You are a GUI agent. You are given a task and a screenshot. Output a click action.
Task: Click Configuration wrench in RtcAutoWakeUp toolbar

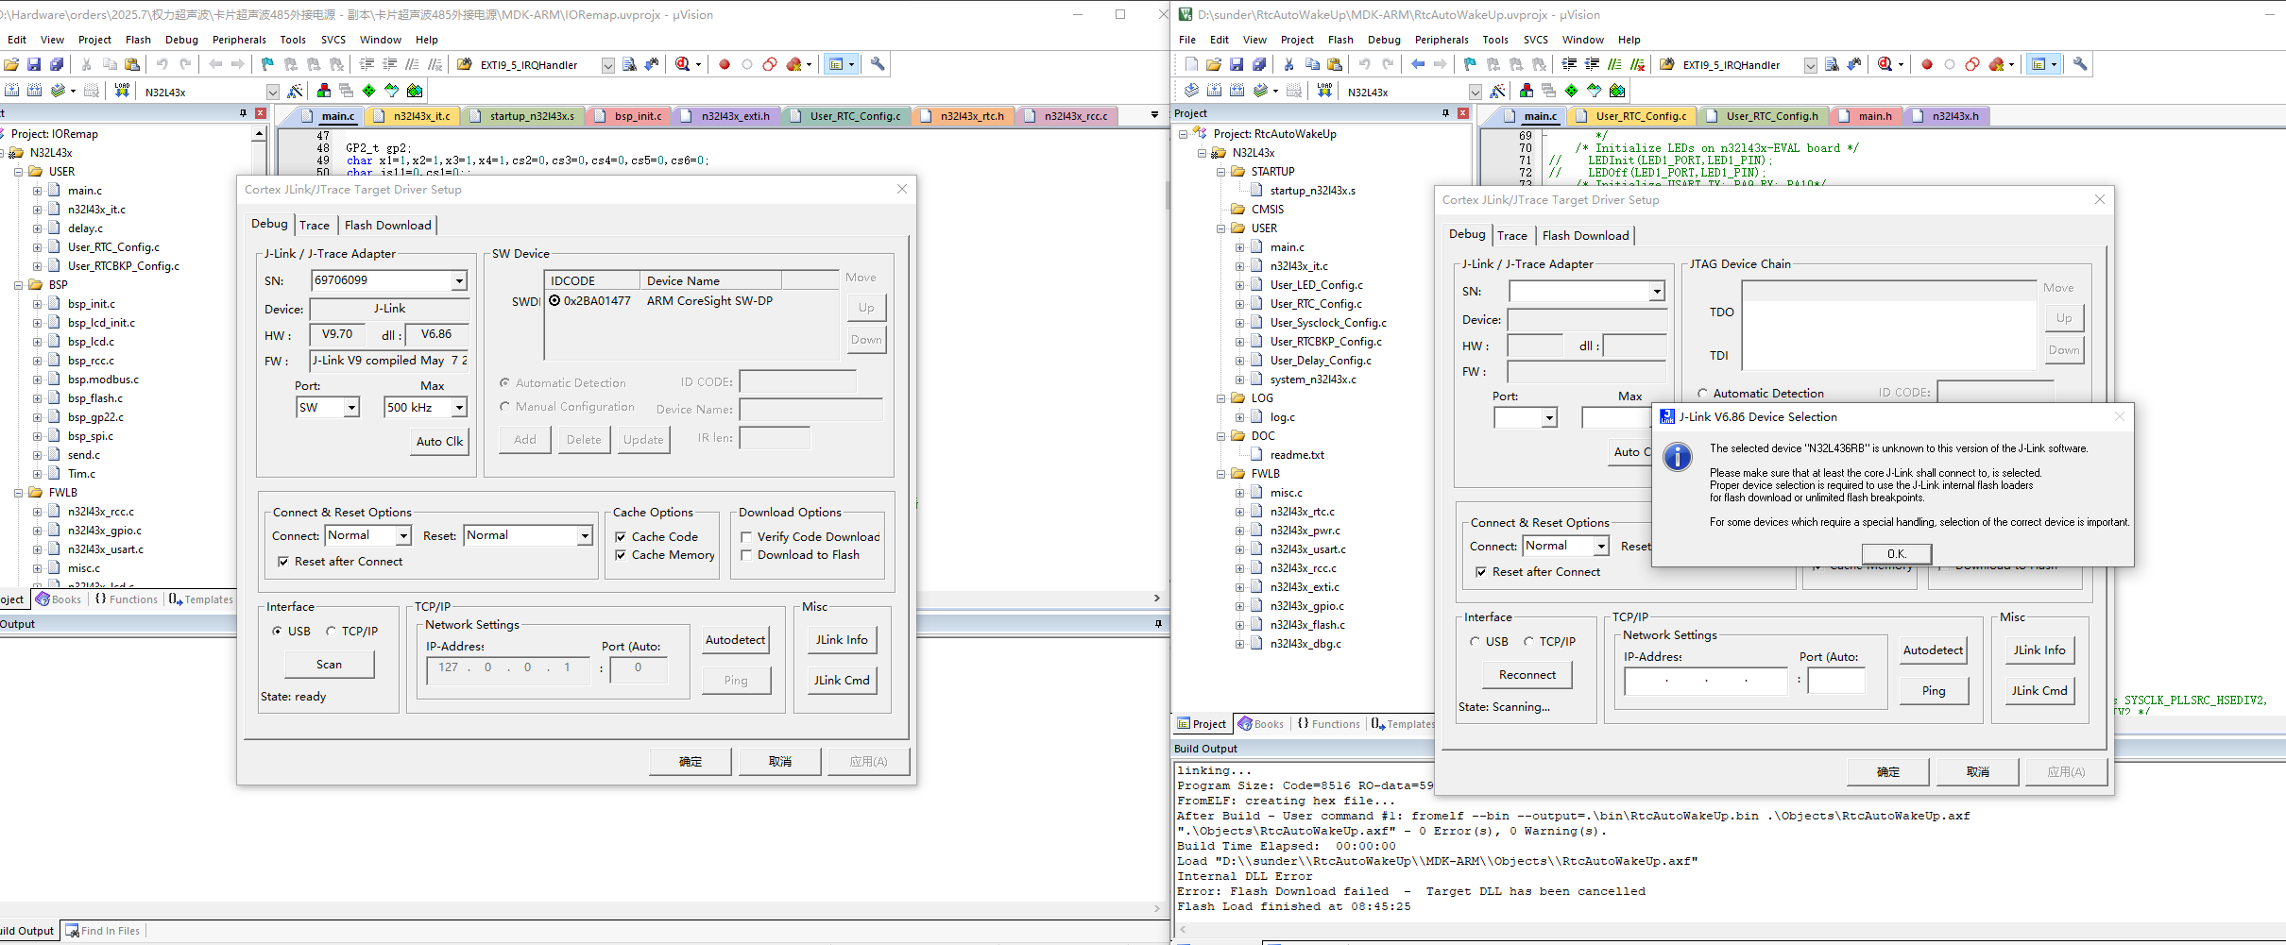2080,64
